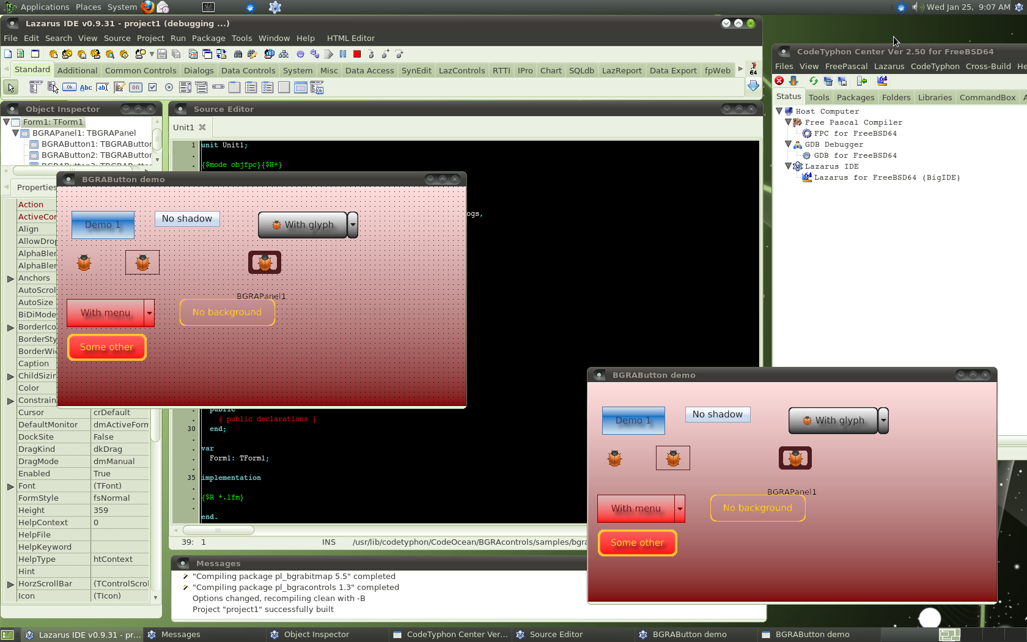Image resolution: width=1027 pixels, height=642 pixels.
Task: Open the Run menu in Lazarus
Action: pos(178,38)
